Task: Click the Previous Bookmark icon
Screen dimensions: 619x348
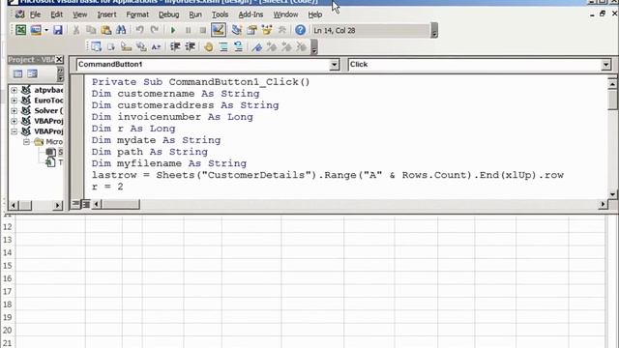Action: 286,47
